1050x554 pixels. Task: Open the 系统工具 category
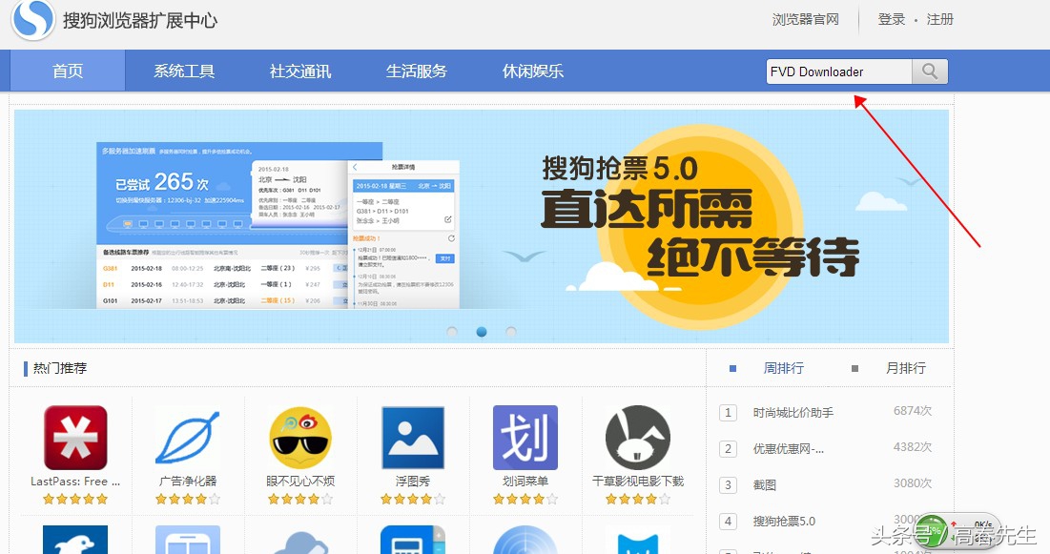pyautogui.click(x=183, y=71)
